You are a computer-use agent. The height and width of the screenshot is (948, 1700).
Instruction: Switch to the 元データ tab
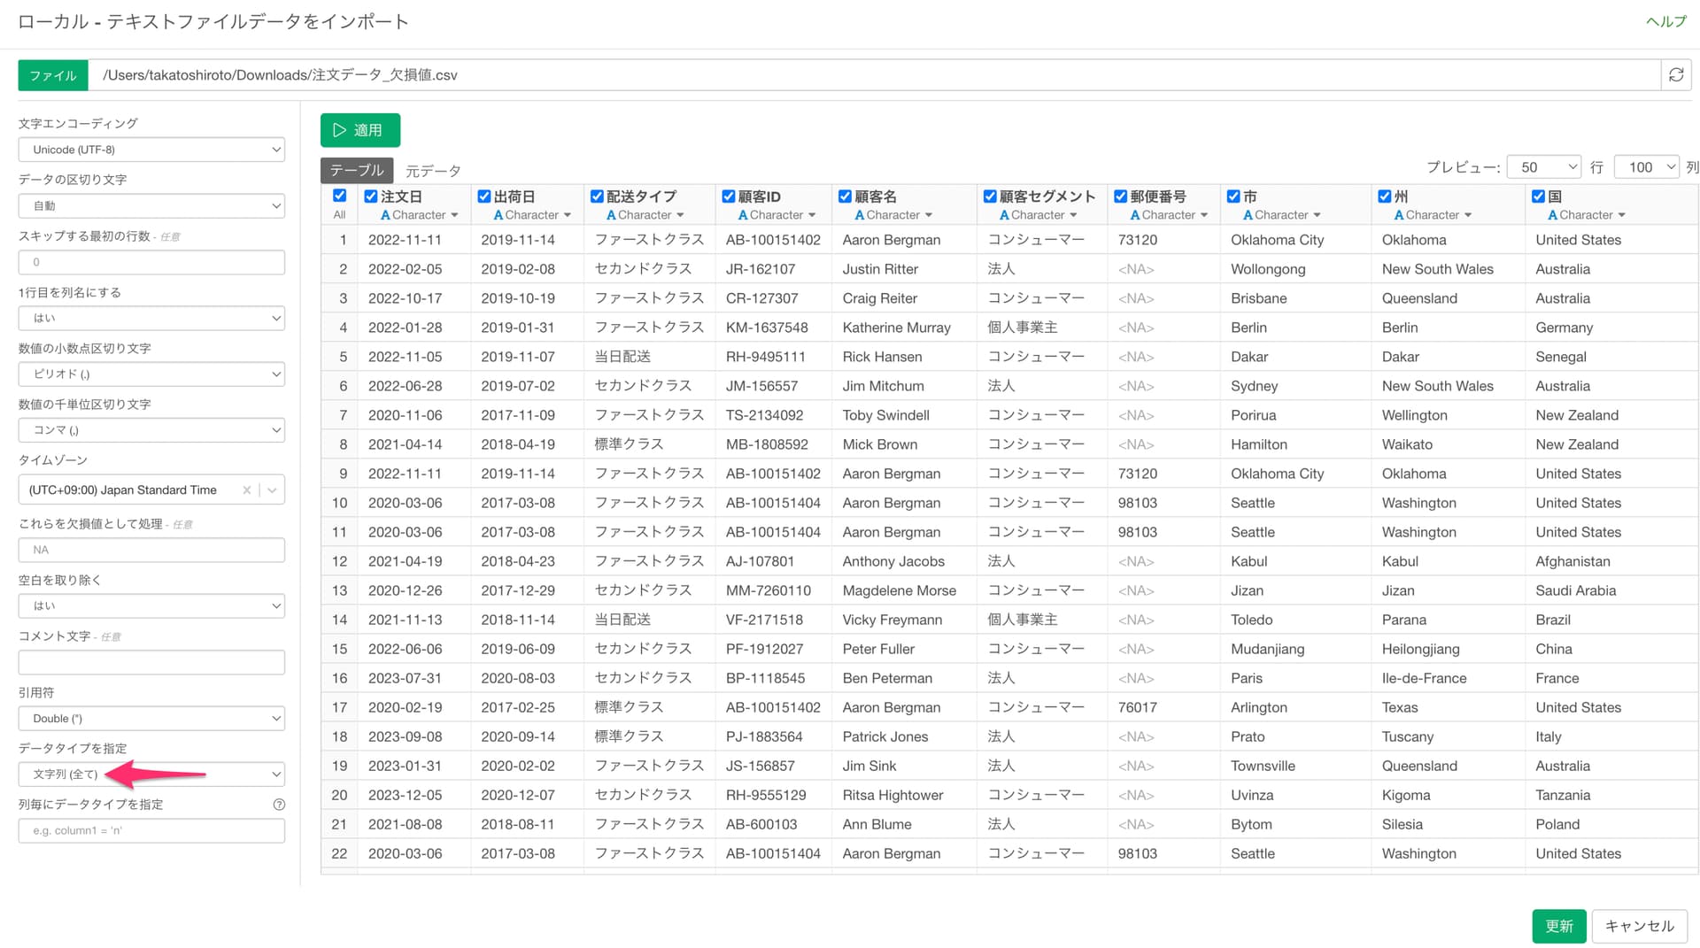pyautogui.click(x=433, y=171)
